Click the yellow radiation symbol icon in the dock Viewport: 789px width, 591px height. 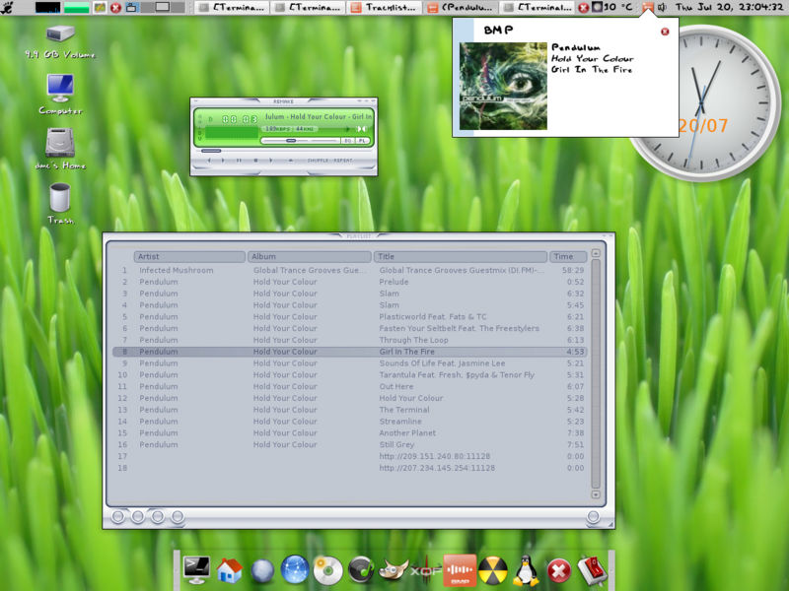(x=492, y=571)
